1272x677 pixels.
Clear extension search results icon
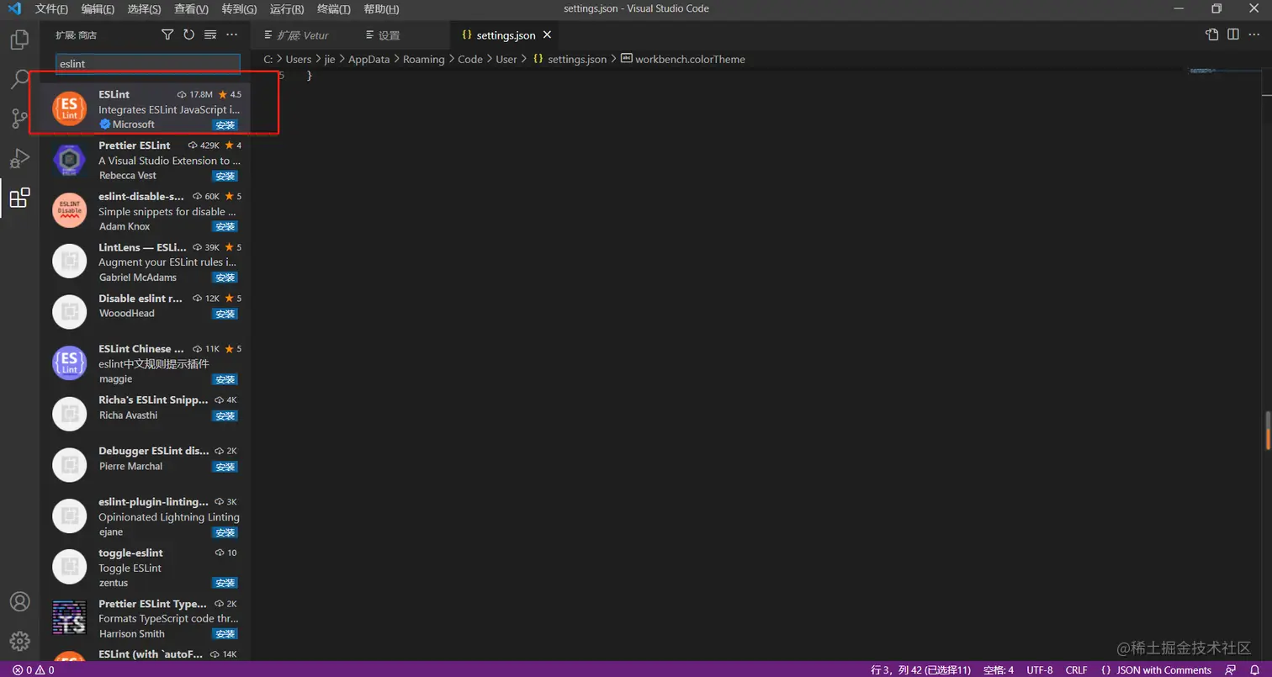(x=210, y=34)
